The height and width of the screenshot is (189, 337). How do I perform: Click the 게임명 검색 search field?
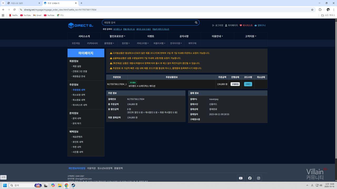click(x=147, y=23)
